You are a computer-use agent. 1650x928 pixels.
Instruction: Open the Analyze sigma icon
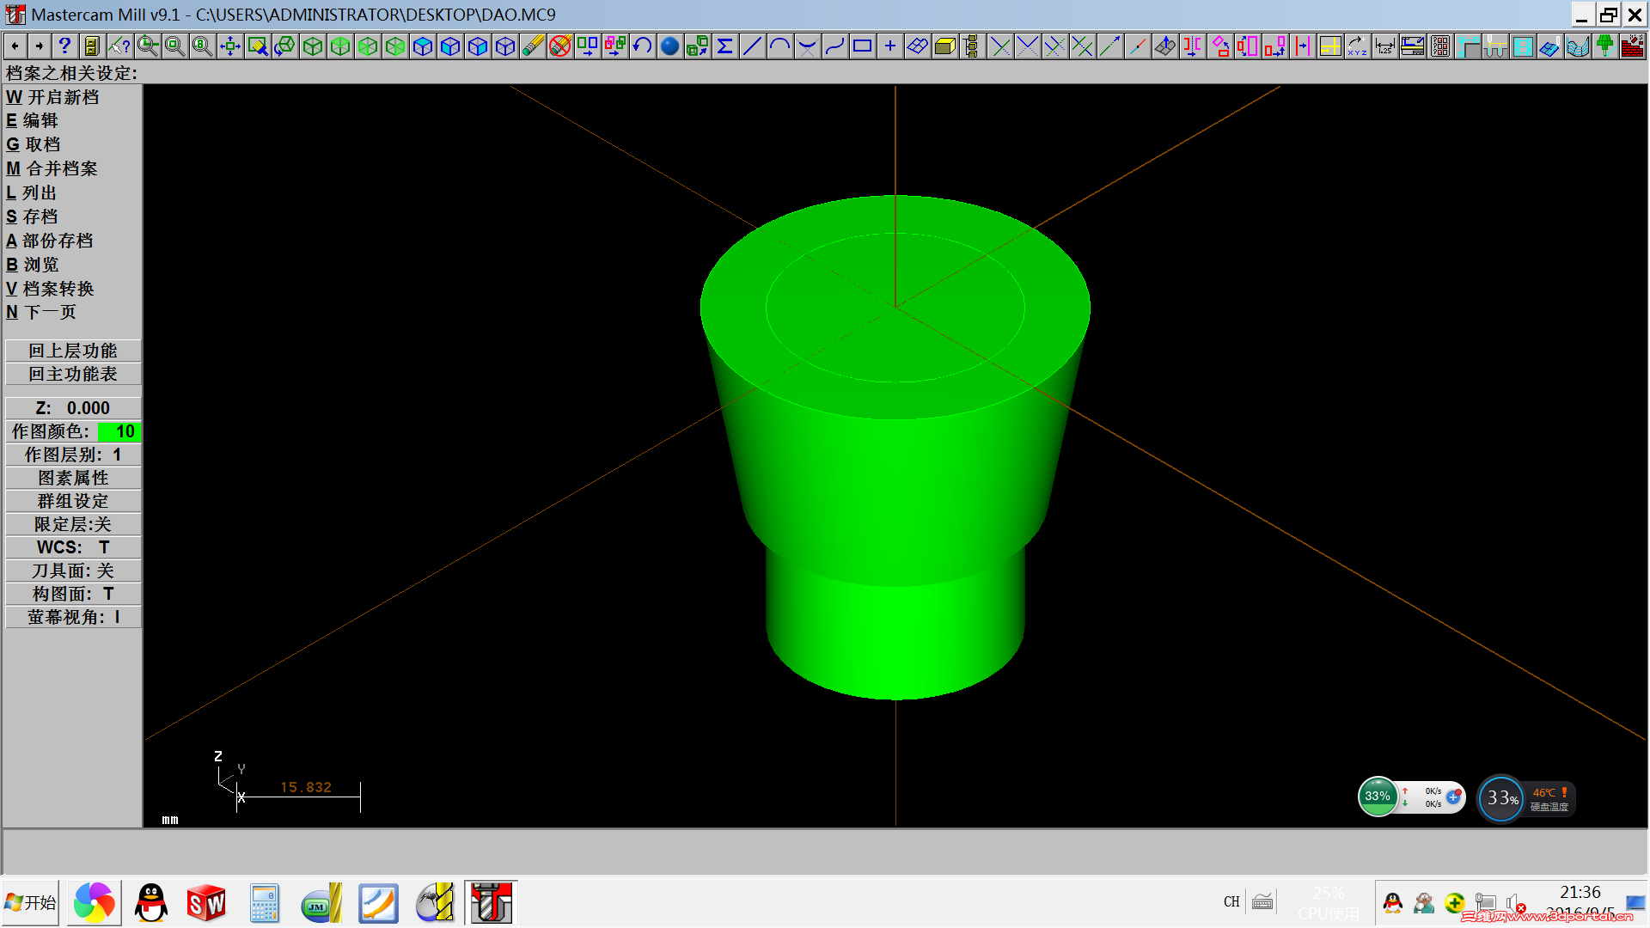pos(724,46)
